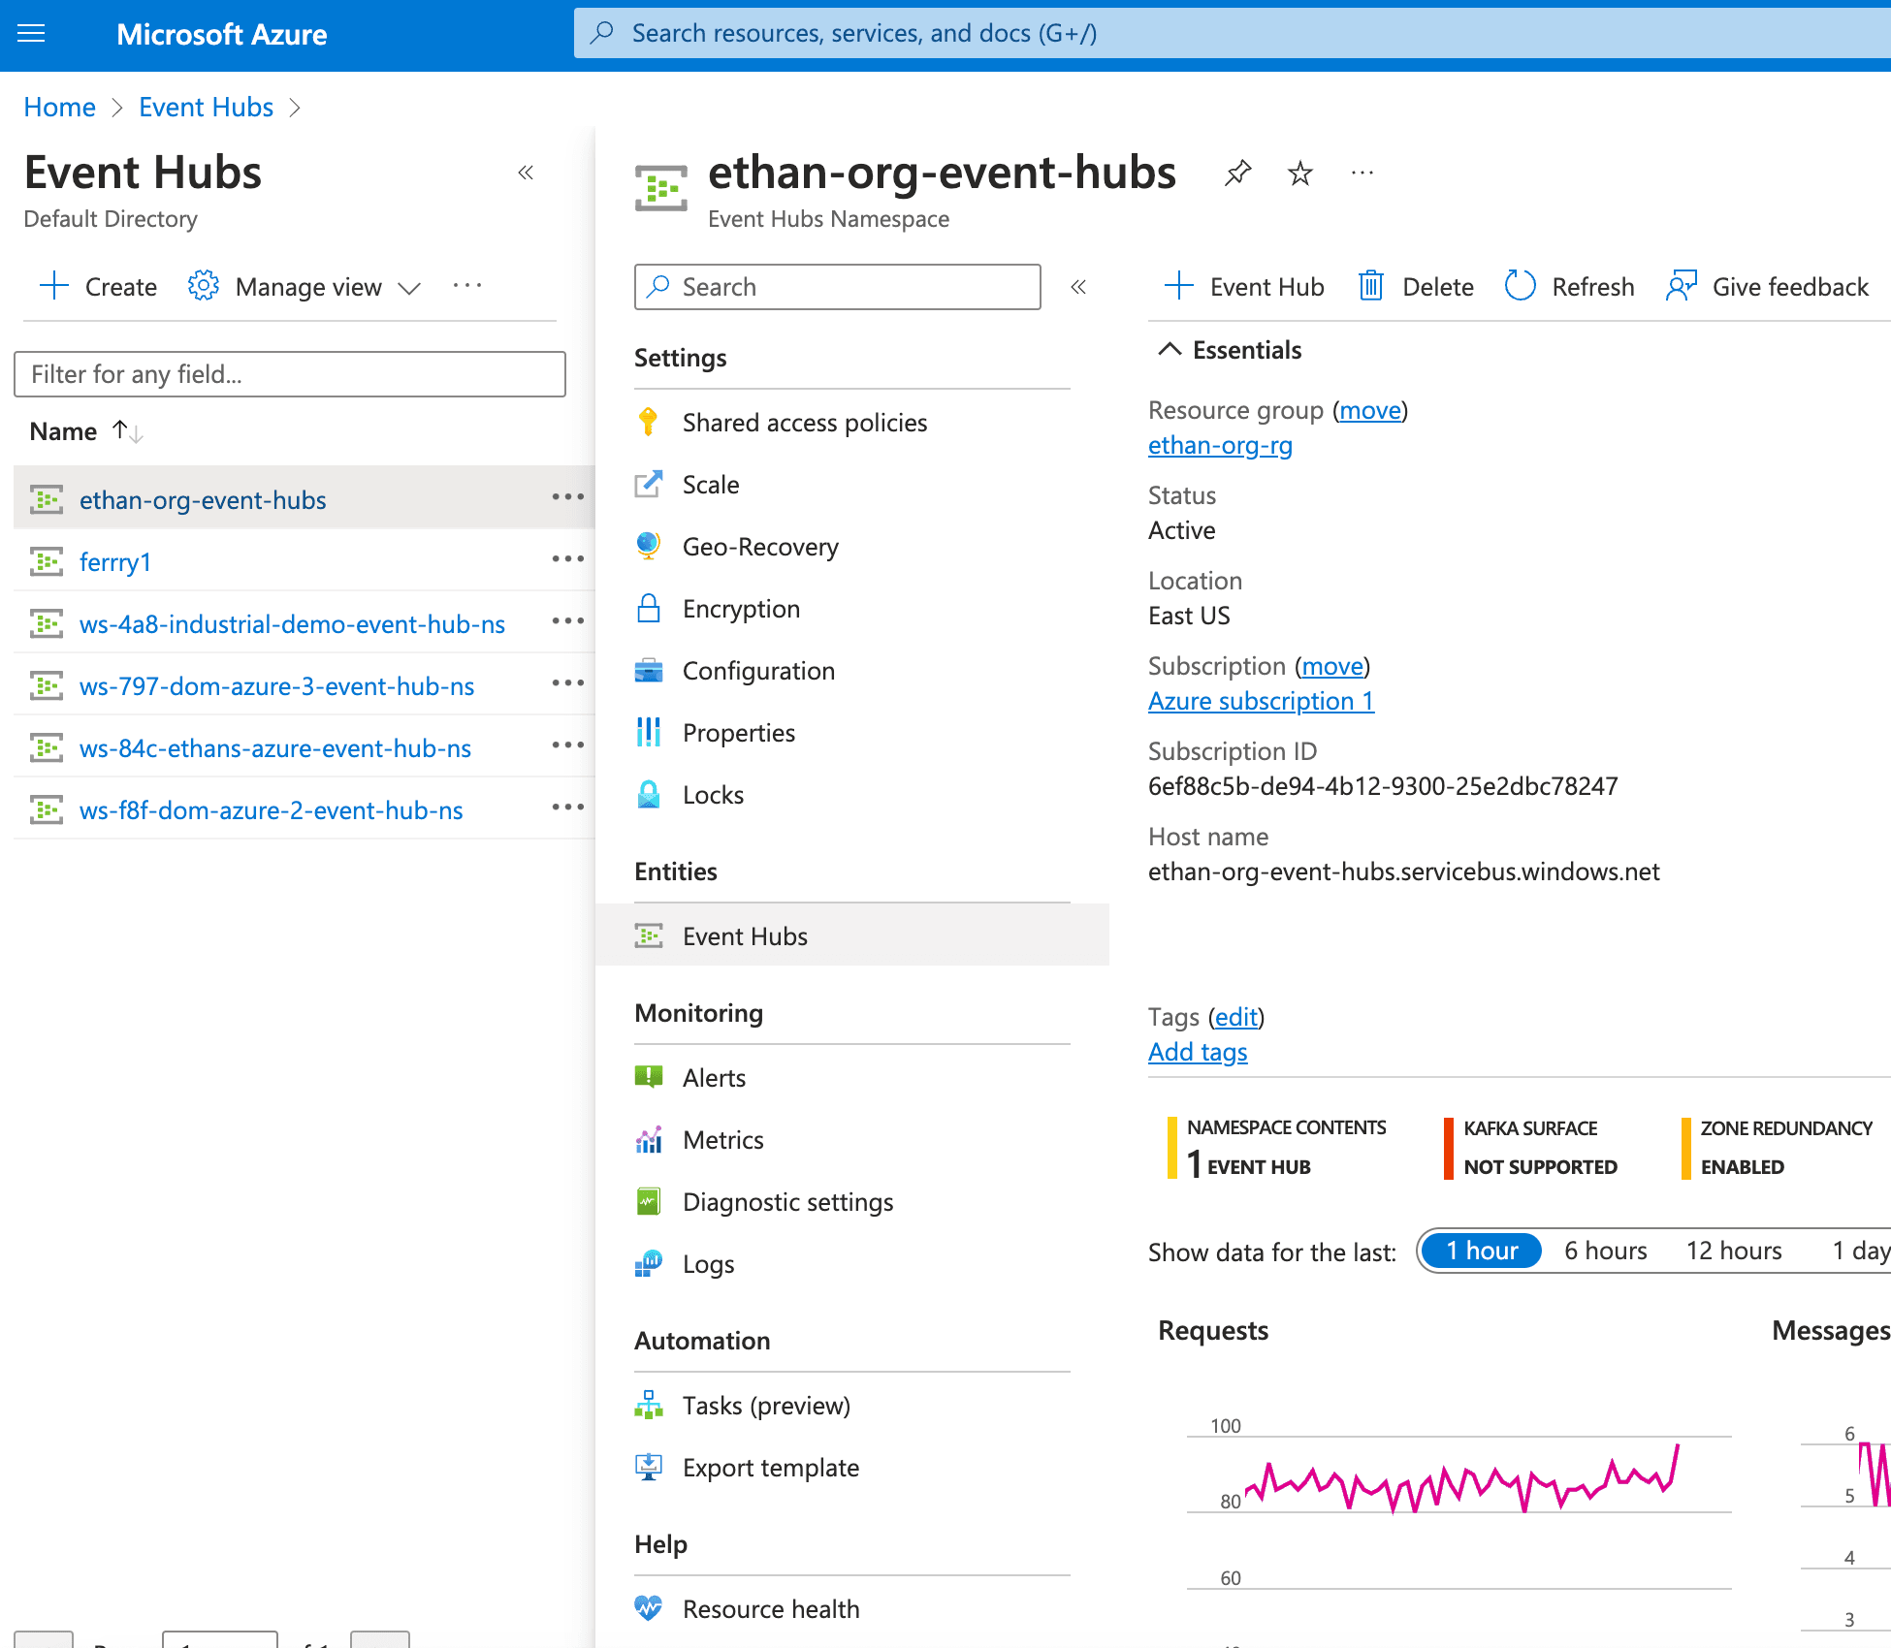
Task: Click the global Azure search bar
Action: pos(1232,34)
